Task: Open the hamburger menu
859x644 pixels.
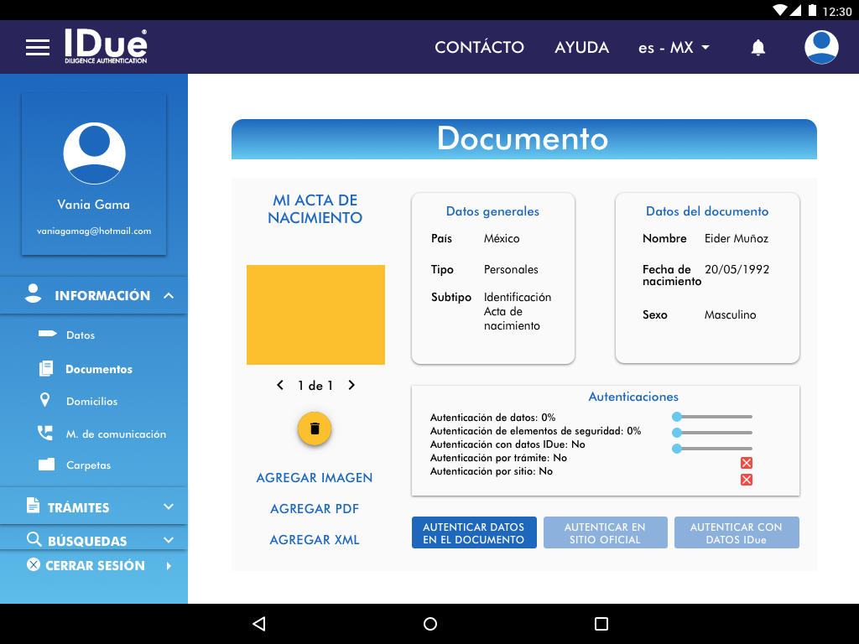Action: pyautogui.click(x=38, y=48)
